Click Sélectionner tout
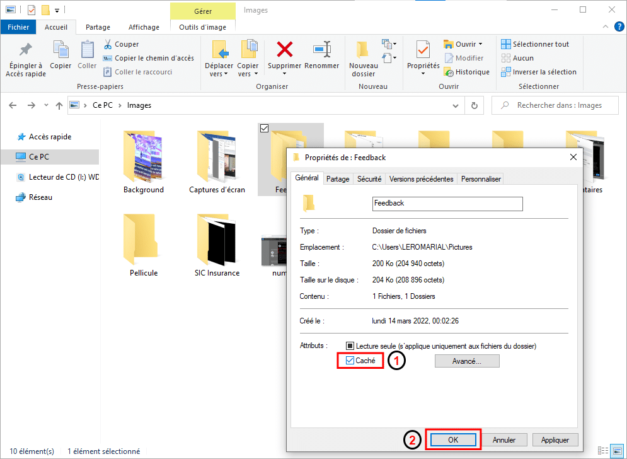627x459 pixels. [535, 44]
